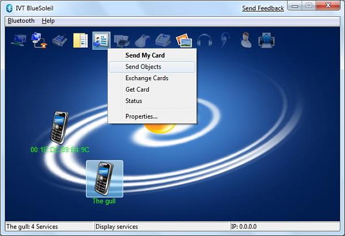Click the Personal Area Networking service icon
345x236 pixels.
(19, 40)
